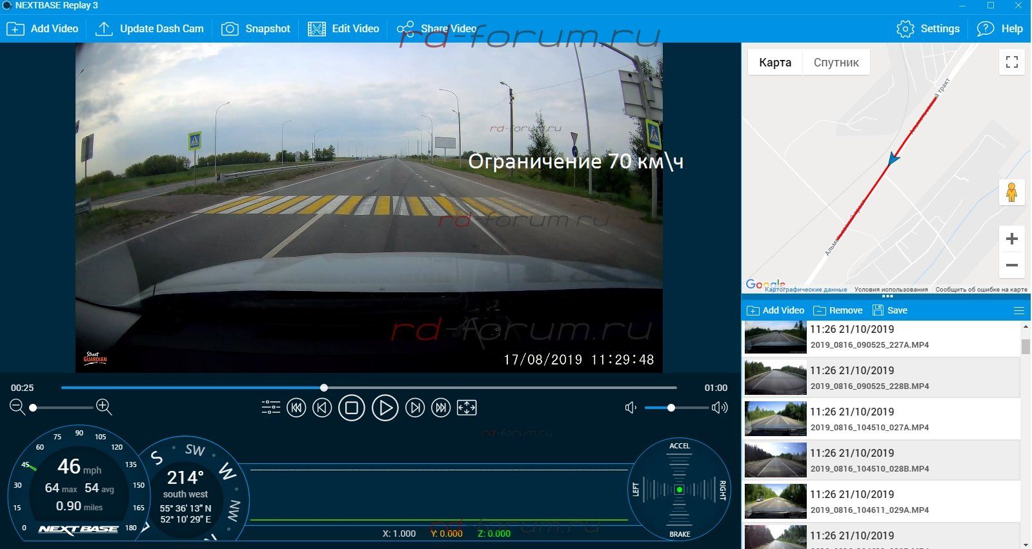Screen dimensions: 1032x549
Task: Step back one frame
Action: (x=322, y=408)
